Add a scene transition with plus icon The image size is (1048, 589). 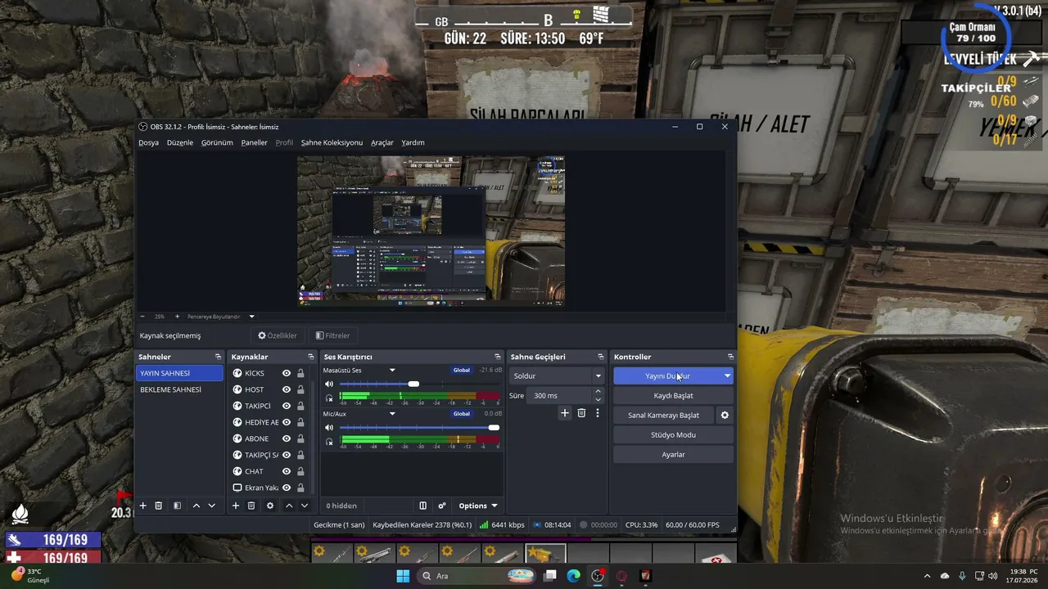point(564,413)
